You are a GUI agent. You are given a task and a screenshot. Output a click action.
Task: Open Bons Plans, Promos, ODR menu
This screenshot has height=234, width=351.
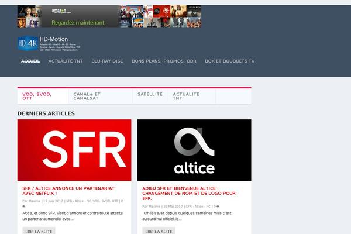point(164,61)
